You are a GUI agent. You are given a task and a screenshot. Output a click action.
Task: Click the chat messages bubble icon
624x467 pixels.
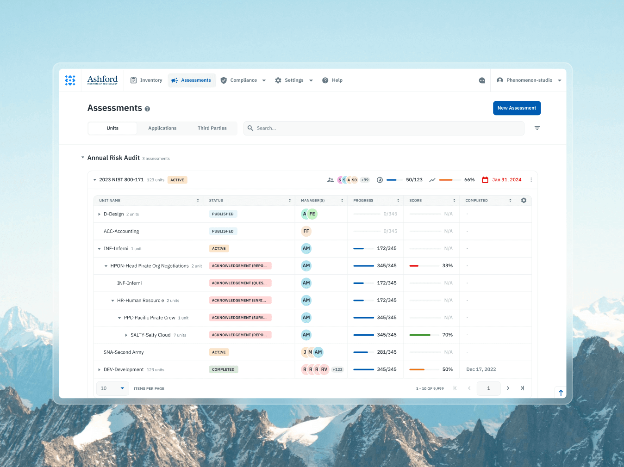click(x=482, y=80)
